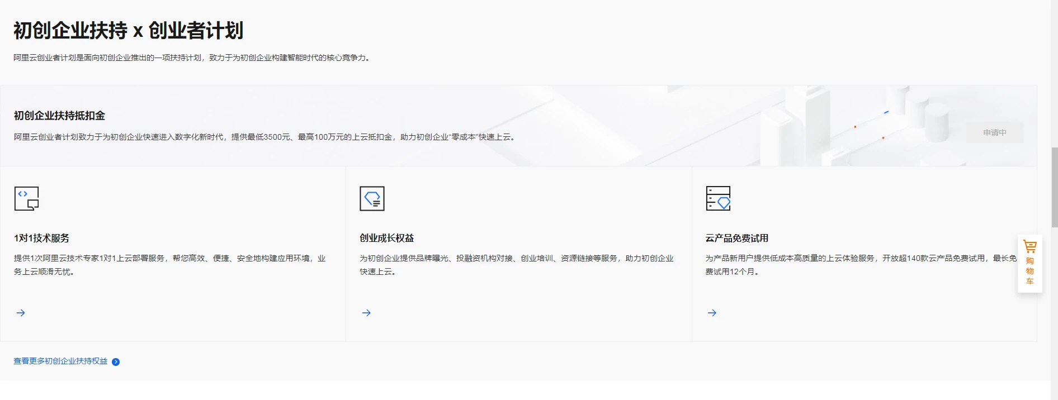Click the 云产品免费试用 server icon
This screenshot has width=1058, height=400.
point(718,198)
